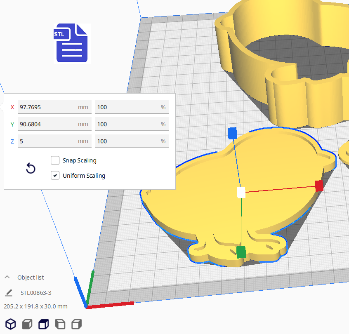Screen dimensions: 349x334
Task: Disable the Uniform Scaling checkbox
Action: pos(55,176)
